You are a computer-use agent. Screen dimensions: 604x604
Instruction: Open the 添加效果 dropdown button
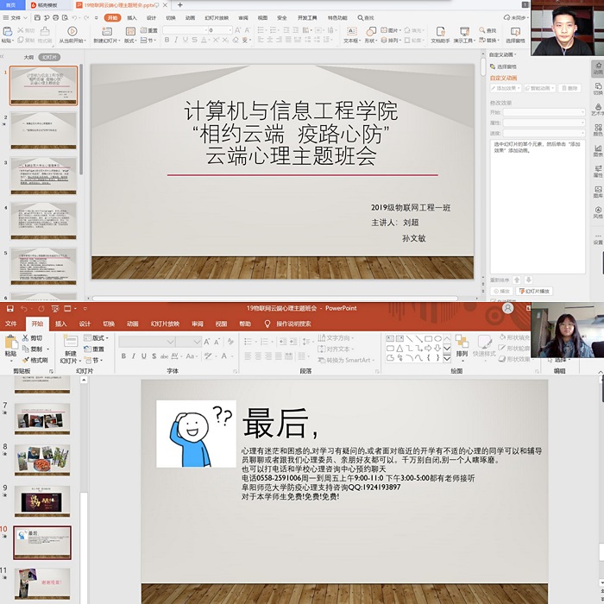point(507,88)
